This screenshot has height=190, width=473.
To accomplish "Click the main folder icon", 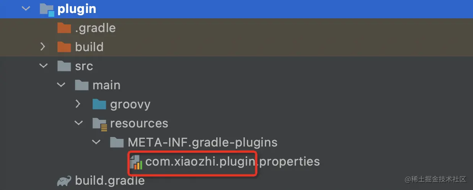I will (x=81, y=85).
